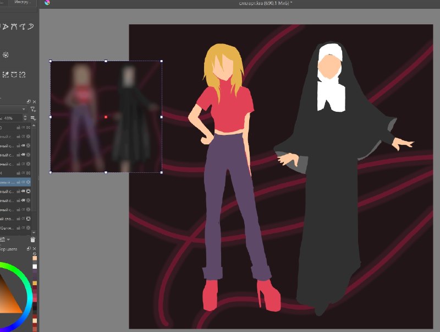The image size is (440, 332).
Task: Select the Polygon (triangle) drawing tool
Action: pos(5,26)
